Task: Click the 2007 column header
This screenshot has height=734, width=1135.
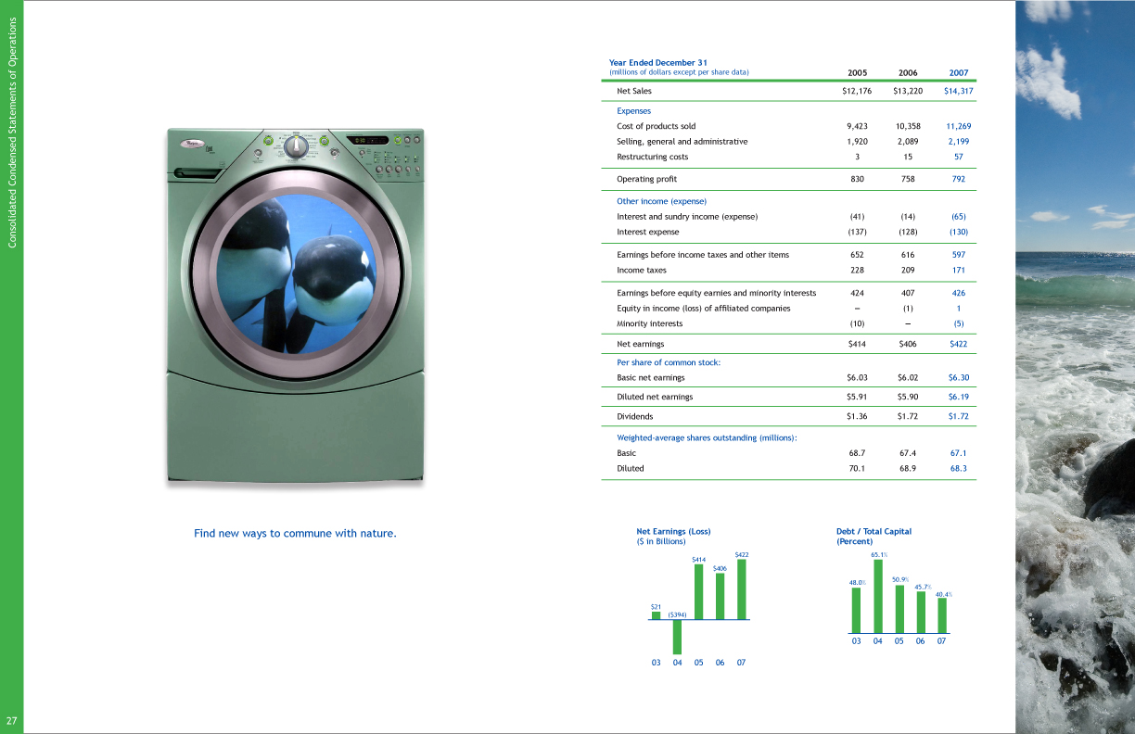Action: click(958, 72)
